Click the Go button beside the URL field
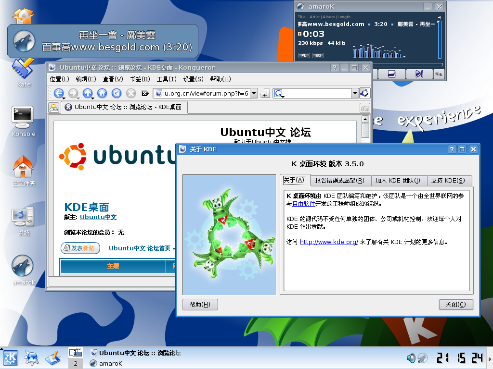 [265, 93]
